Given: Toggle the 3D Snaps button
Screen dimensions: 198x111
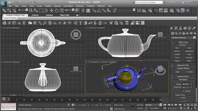Looking at the screenshot, I should coord(94,10).
